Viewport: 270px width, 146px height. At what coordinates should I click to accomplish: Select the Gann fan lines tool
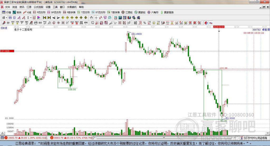pos(97,23)
